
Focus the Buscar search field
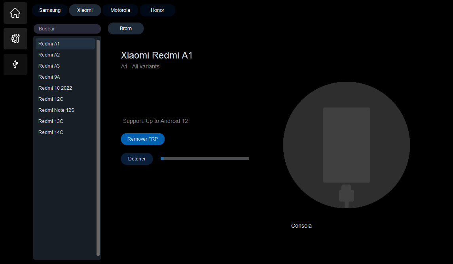[x=67, y=29]
